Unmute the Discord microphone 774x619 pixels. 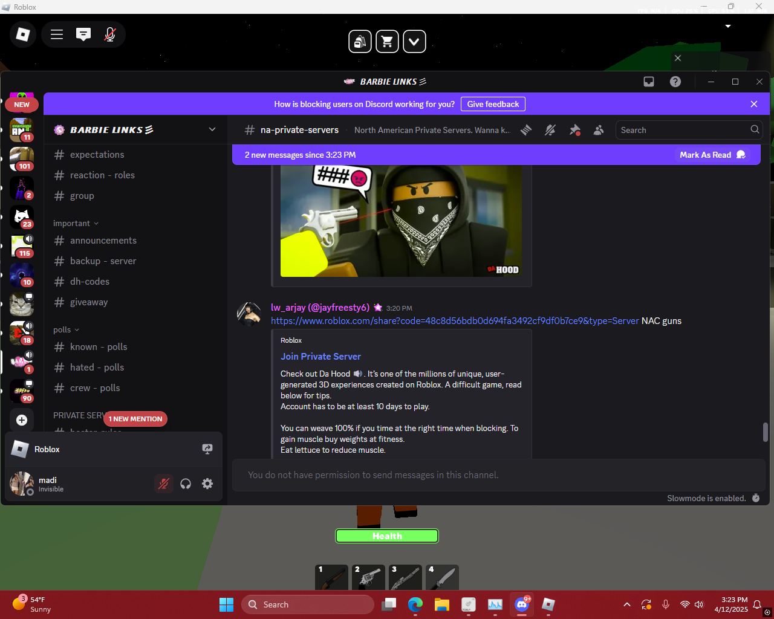164,484
